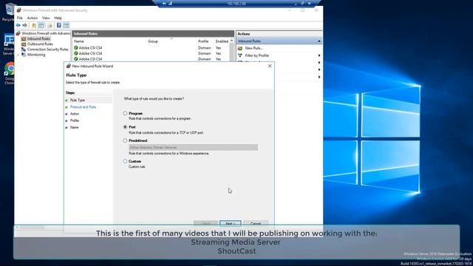The image size is (473, 266).
Task: Collapse the Inbound Rules actions section
Action: click(x=319, y=41)
